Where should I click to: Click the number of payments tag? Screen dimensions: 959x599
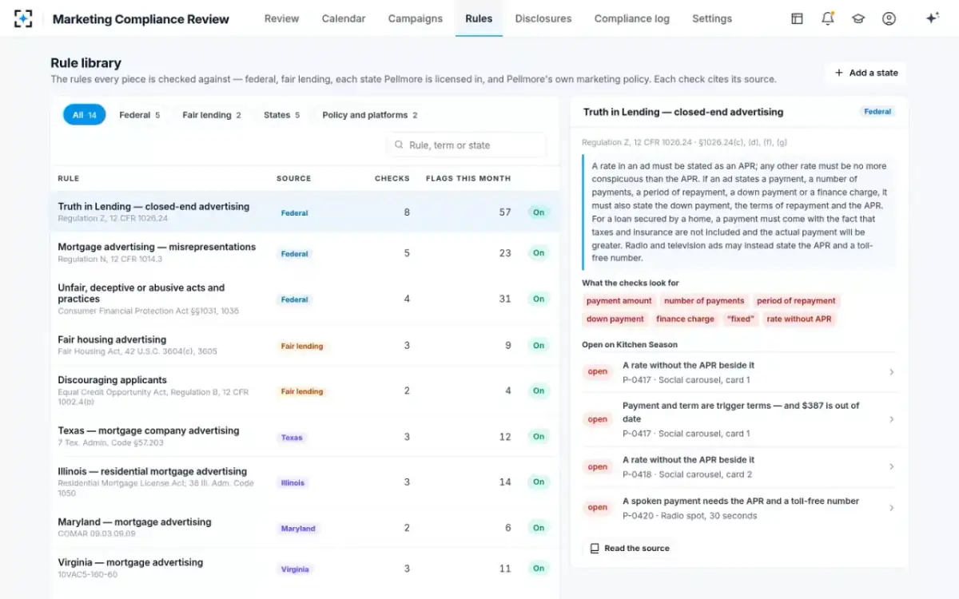[704, 301]
